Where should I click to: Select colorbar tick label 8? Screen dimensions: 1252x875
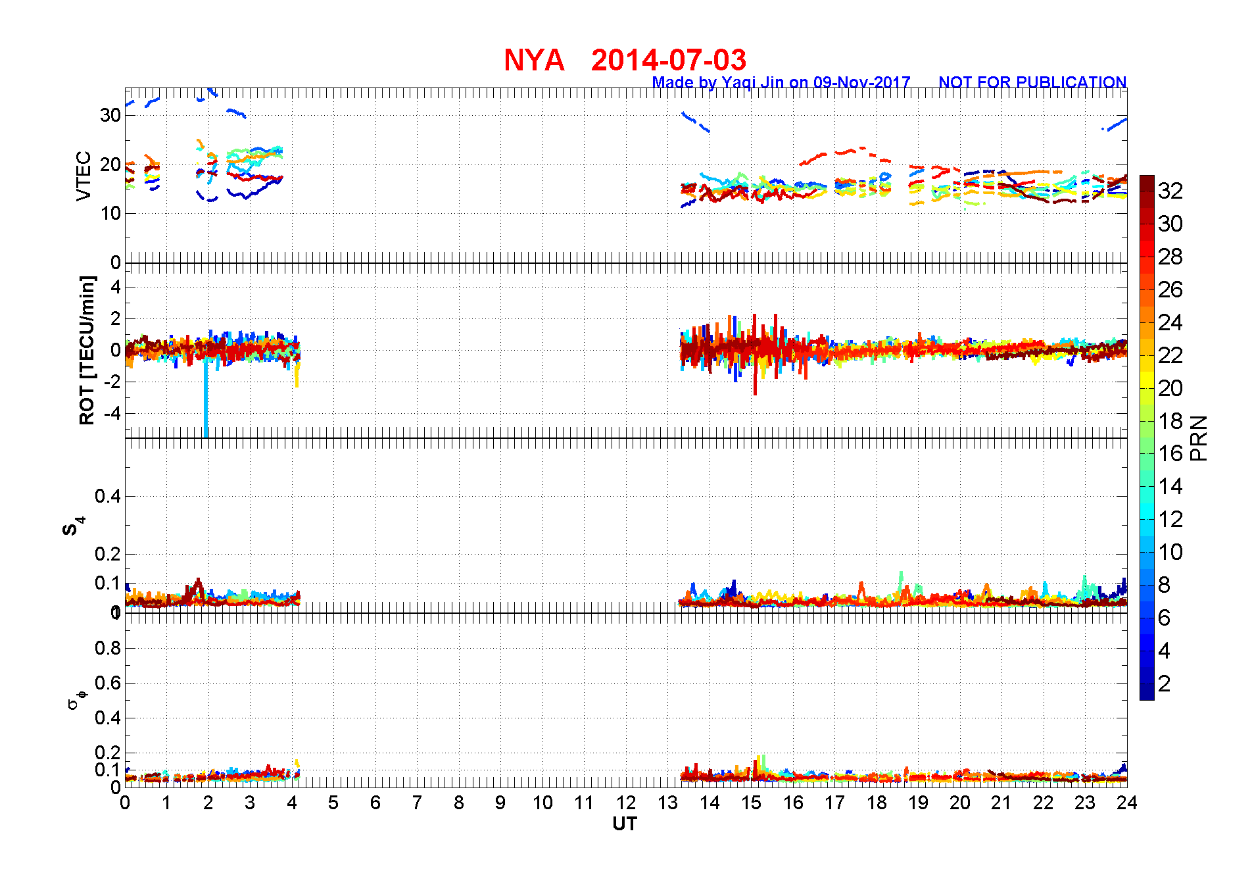point(1165,585)
